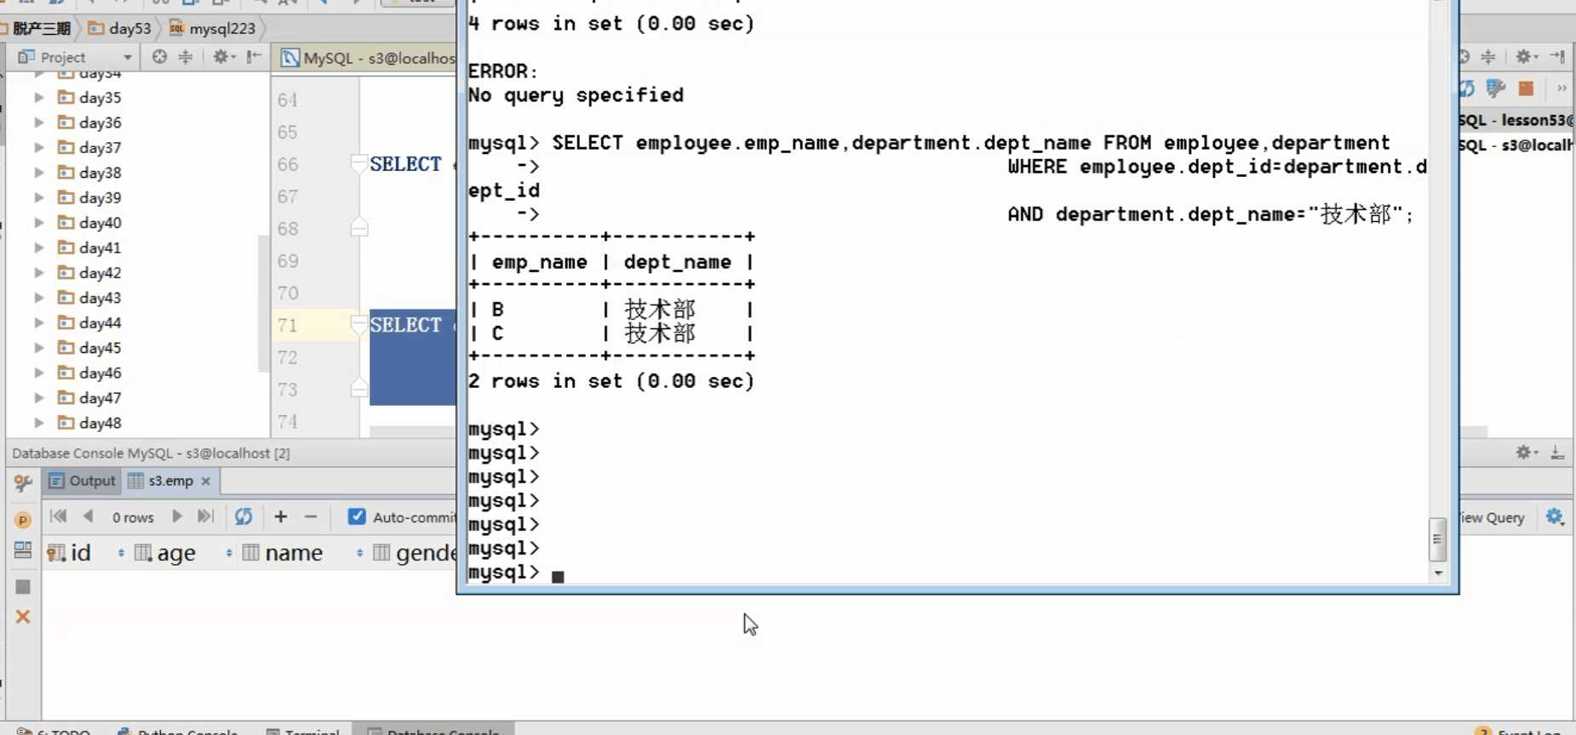Sort by the id column header

pyautogui.click(x=81, y=553)
